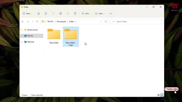Close the Video window
The width and height of the screenshot is (182, 102).
pyautogui.click(x=160, y=7)
